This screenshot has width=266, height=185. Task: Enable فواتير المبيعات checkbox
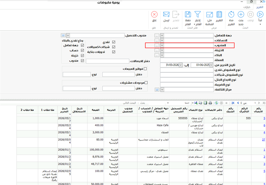click(145, 69)
